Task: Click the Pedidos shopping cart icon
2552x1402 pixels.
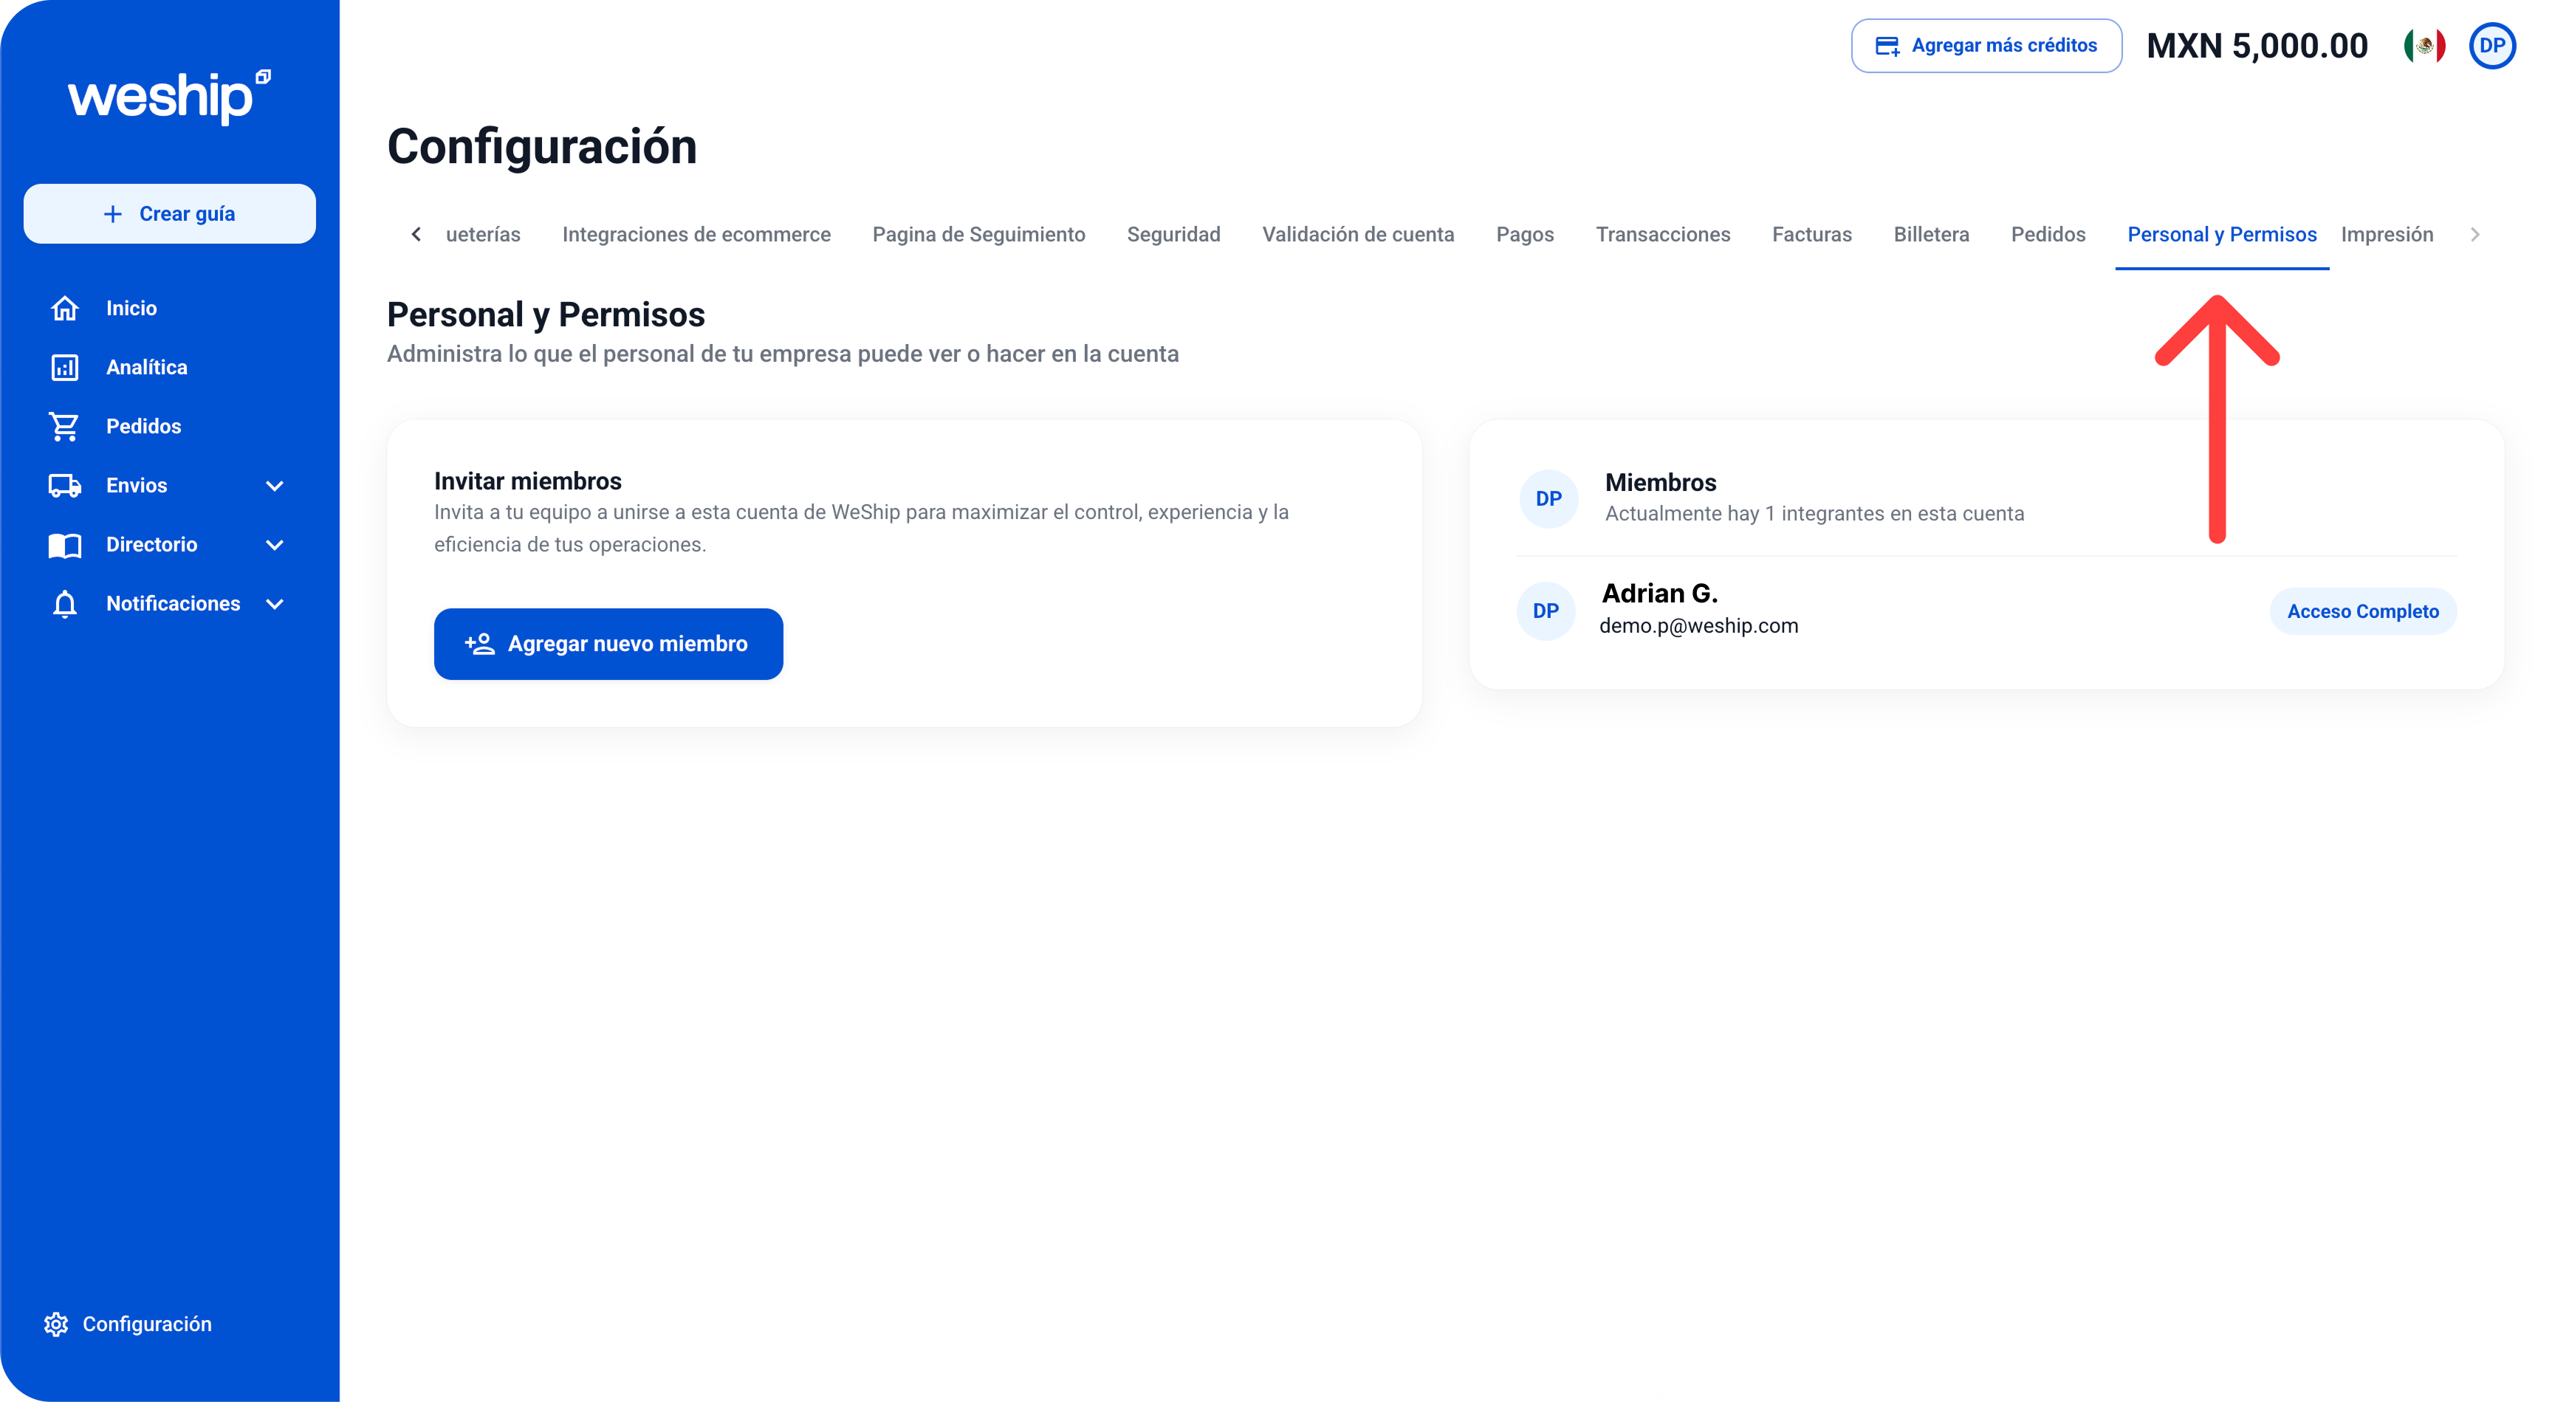Action: pyautogui.click(x=64, y=426)
